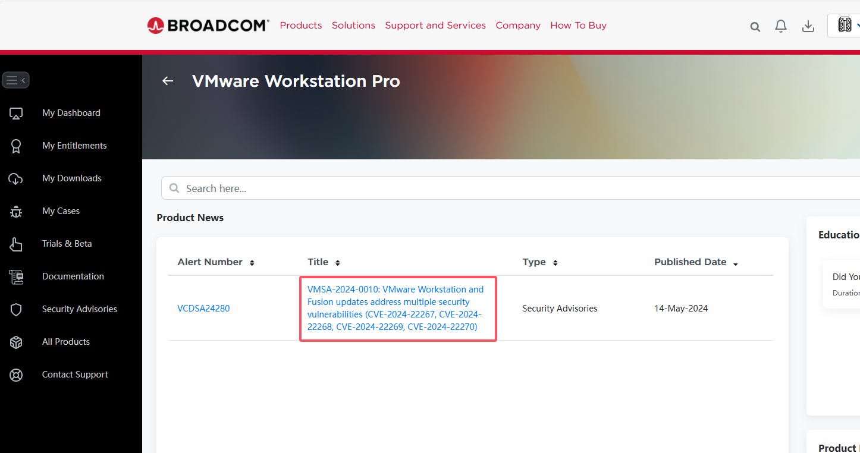Open the user profile avatar dropdown
860x453 pixels.
[x=845, y=25]
